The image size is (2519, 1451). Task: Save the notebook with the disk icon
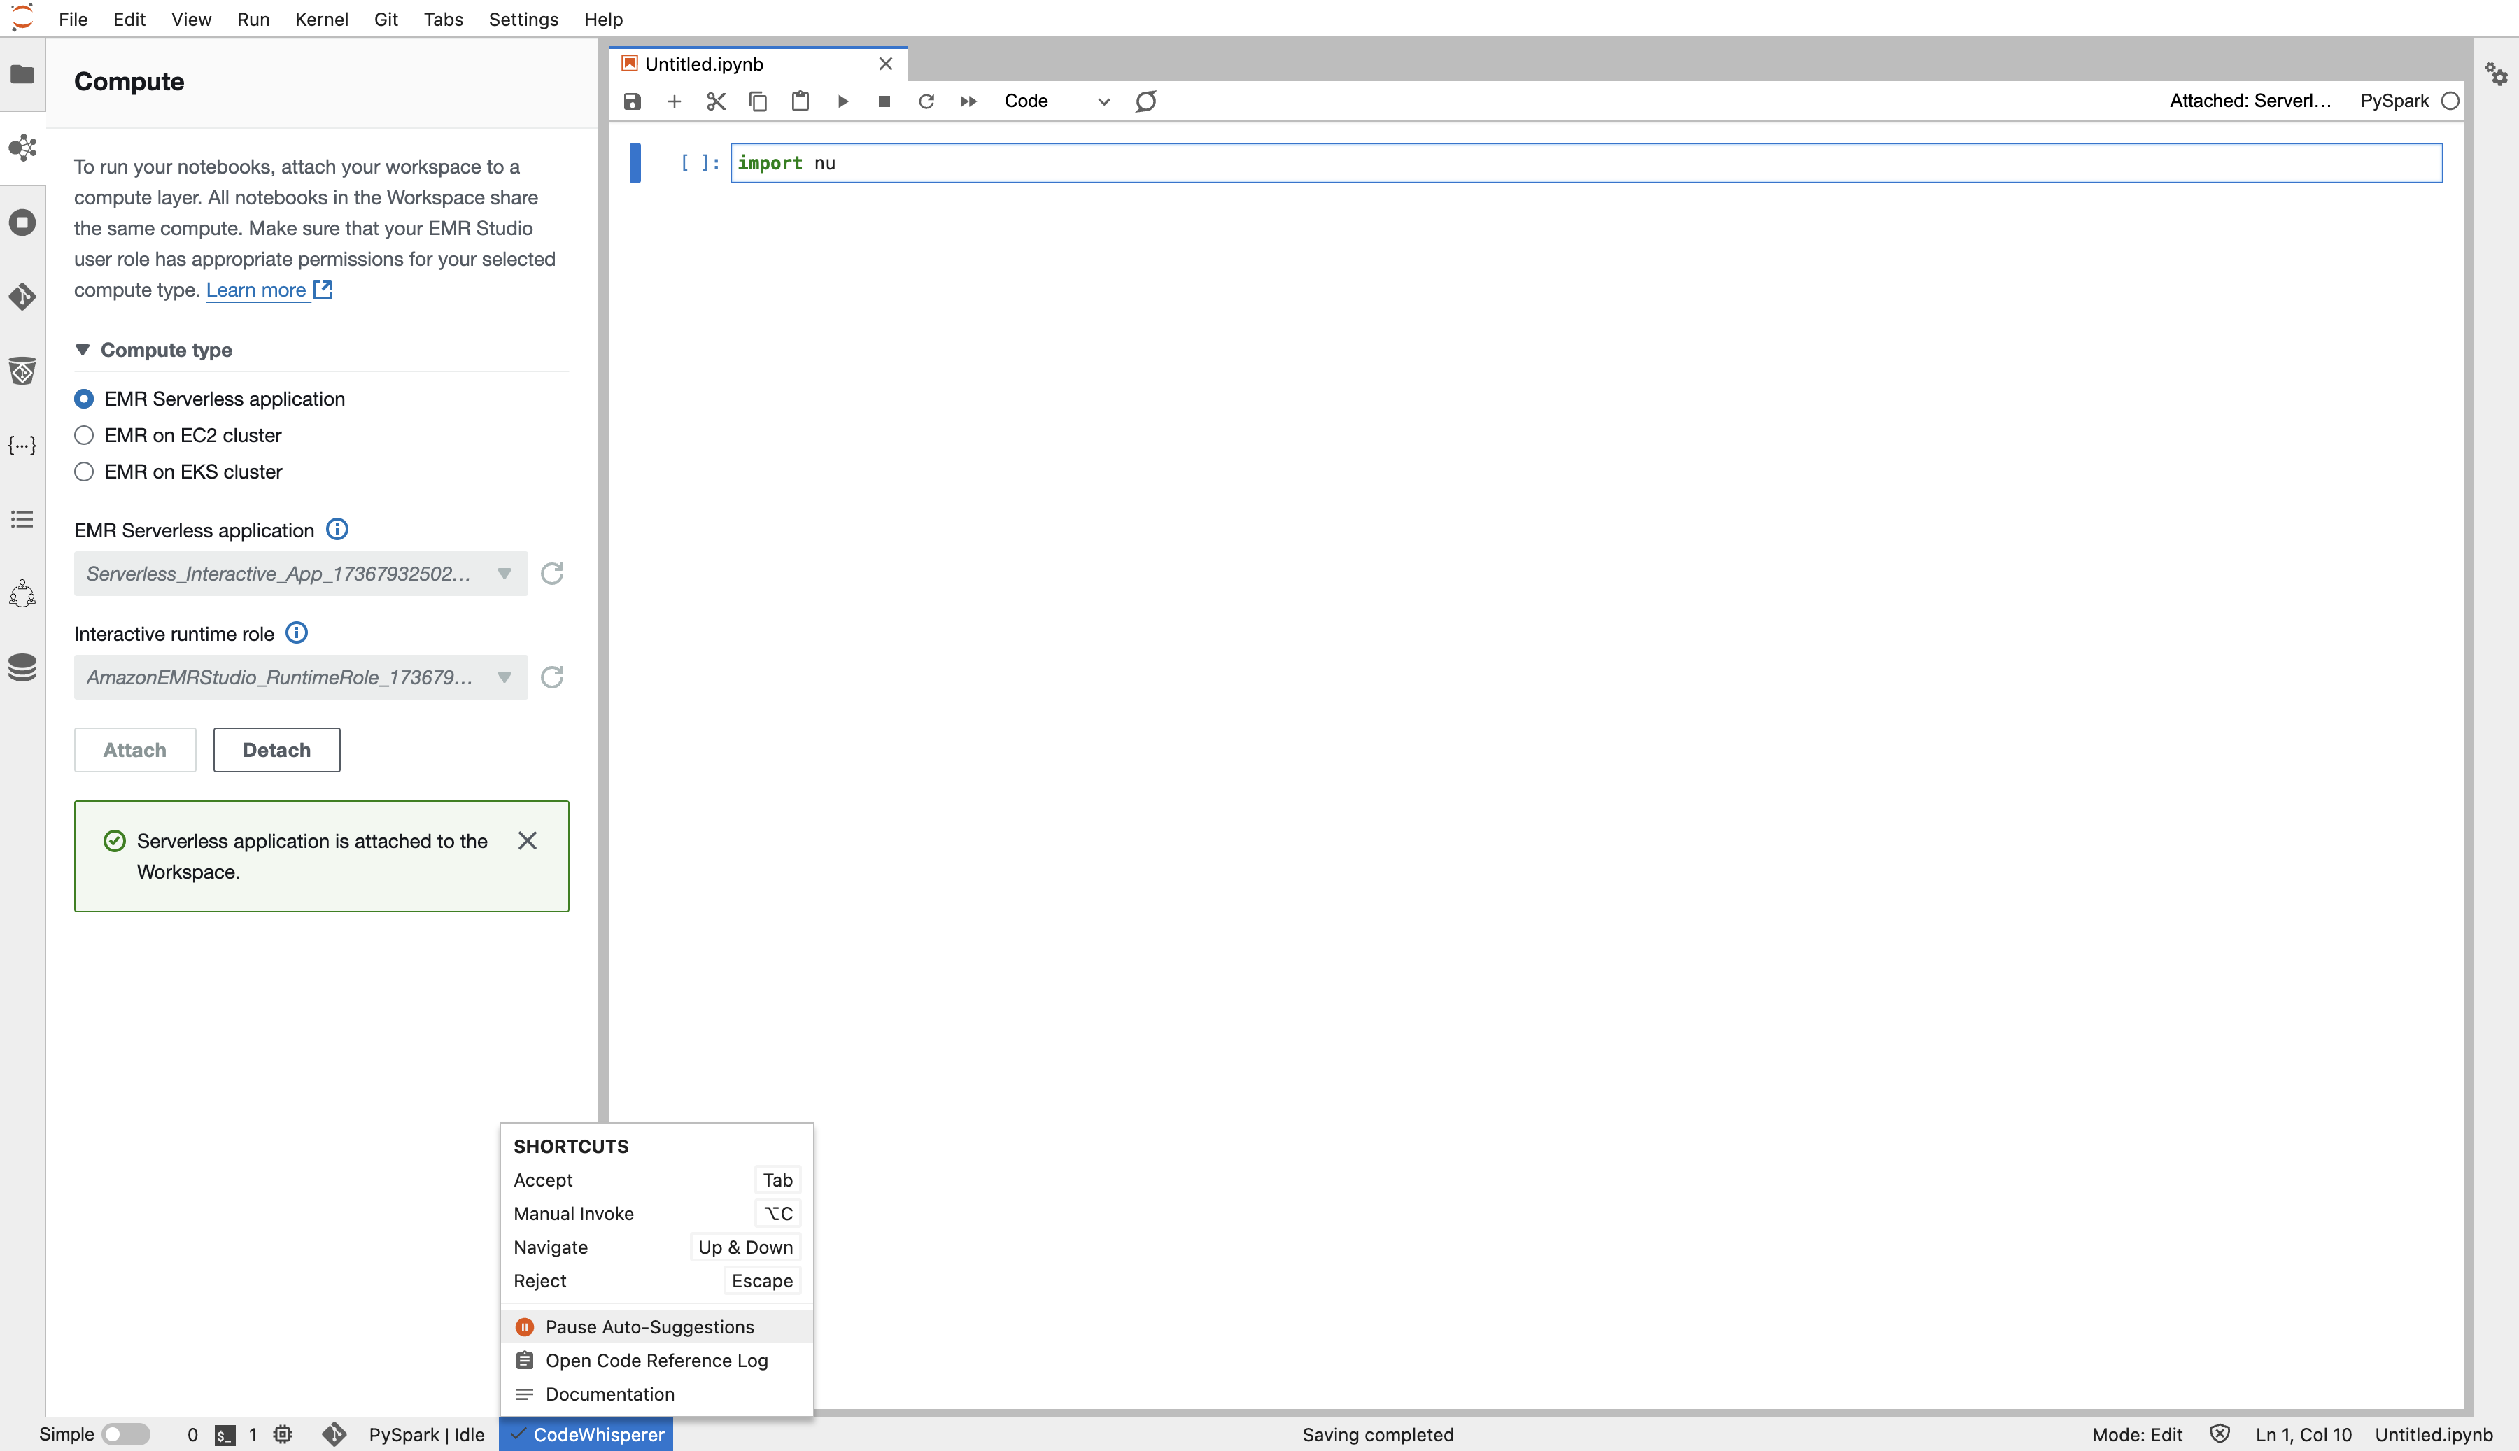coord(632,101)
